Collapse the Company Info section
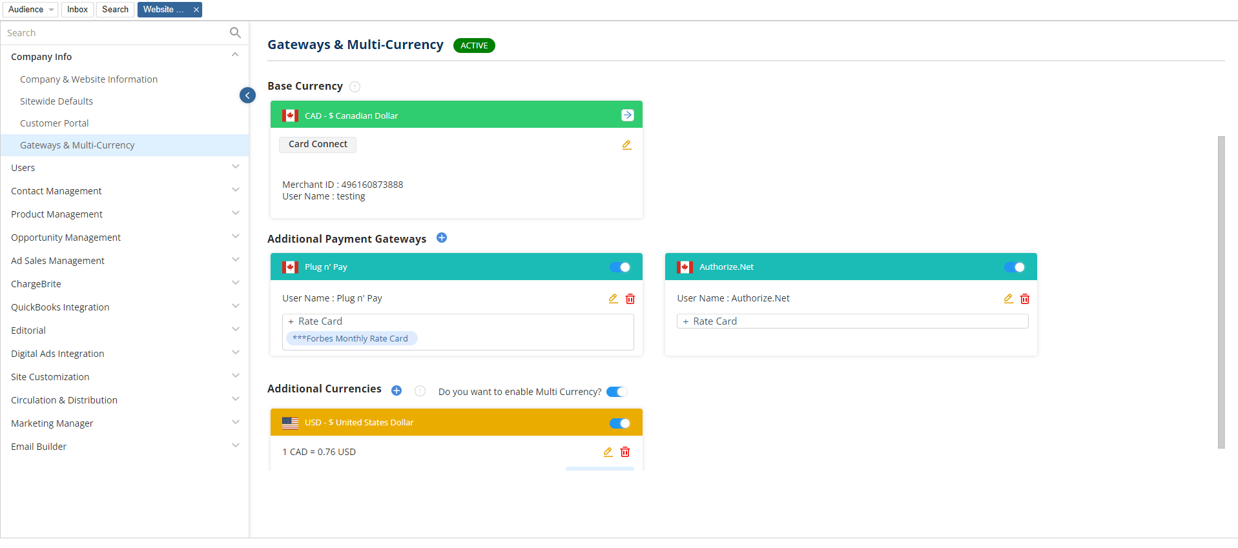Image resolution: width=1238 pixels, height=548 pixels. coord(235,56)
